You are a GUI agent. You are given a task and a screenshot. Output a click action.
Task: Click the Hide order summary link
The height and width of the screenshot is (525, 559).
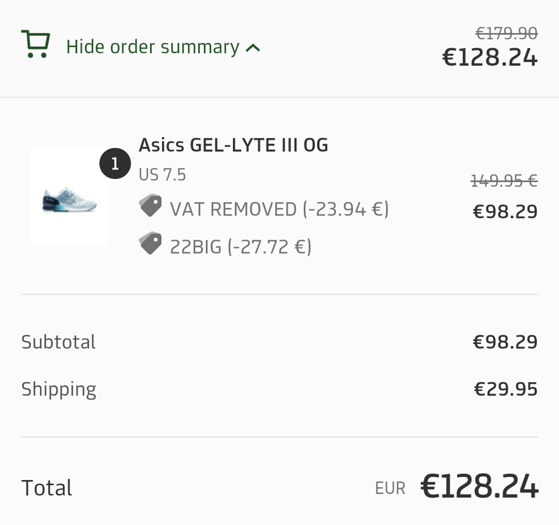click(153, 47)
